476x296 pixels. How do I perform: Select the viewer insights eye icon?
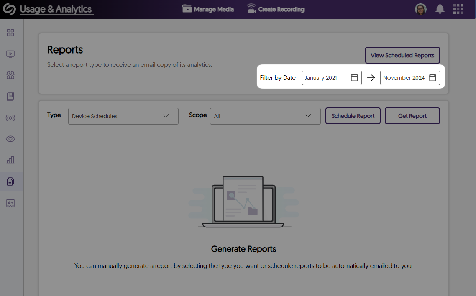(10, 138)
